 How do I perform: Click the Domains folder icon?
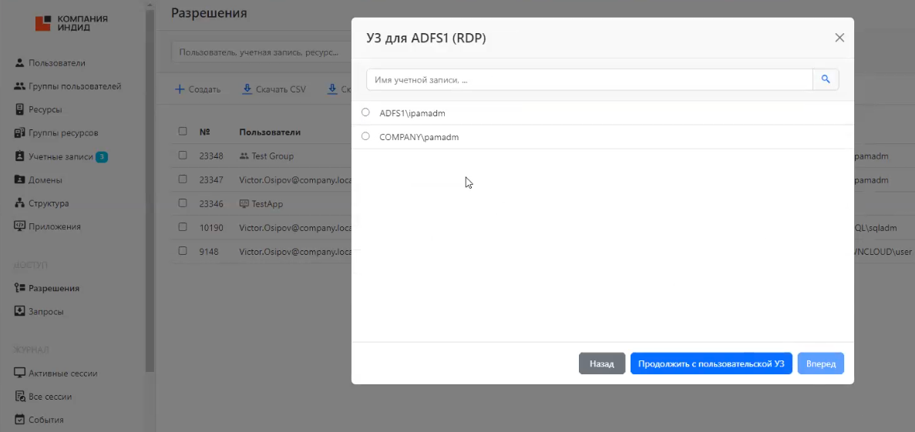pos(20,180)
